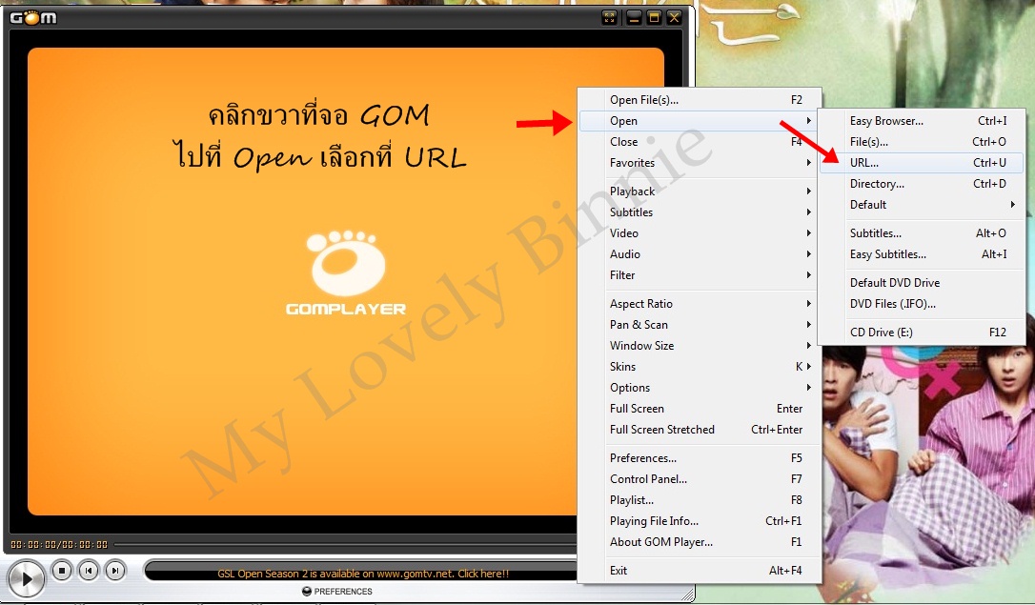
Task: Select Full Screen Stretched entry
Action: point(700,430)
